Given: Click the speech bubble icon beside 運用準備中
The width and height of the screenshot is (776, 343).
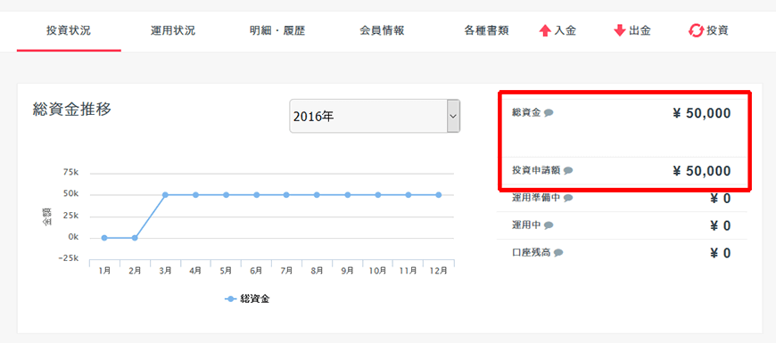Looking at the screenshot, I should [568, 198].
